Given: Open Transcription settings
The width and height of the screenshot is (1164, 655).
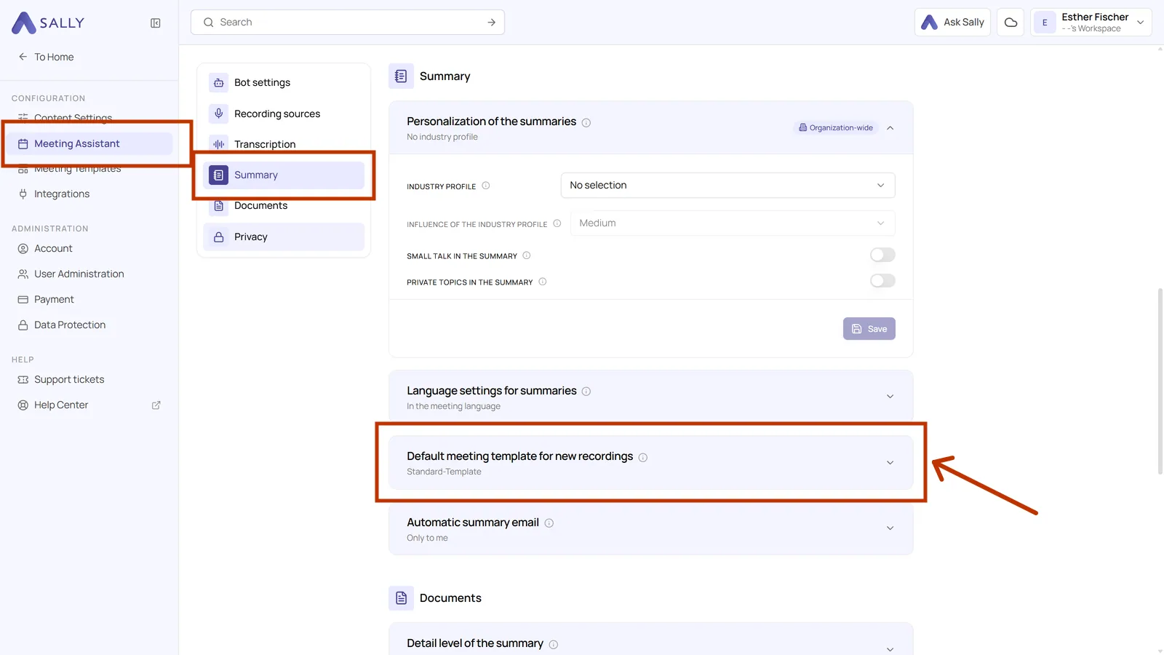Looking at the screenshot, I should (284, 145).
